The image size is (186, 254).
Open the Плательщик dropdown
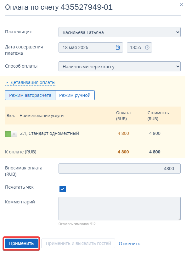pos(120,32)
